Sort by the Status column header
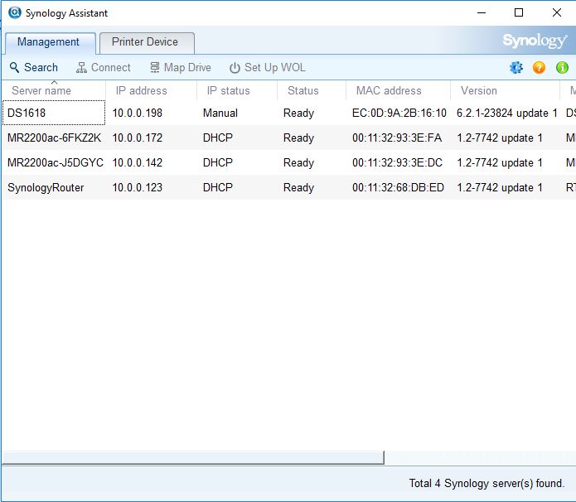The height and width of the screenshot is (502, 576). pyautogui.click(x=312, y=90)
